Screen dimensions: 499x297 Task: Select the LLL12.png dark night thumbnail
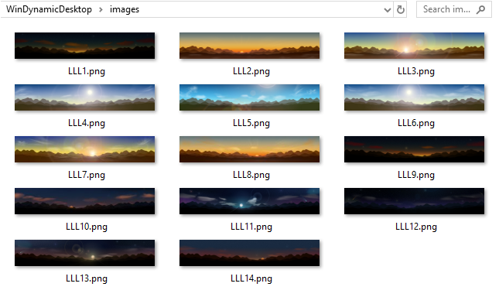point(415,201)
